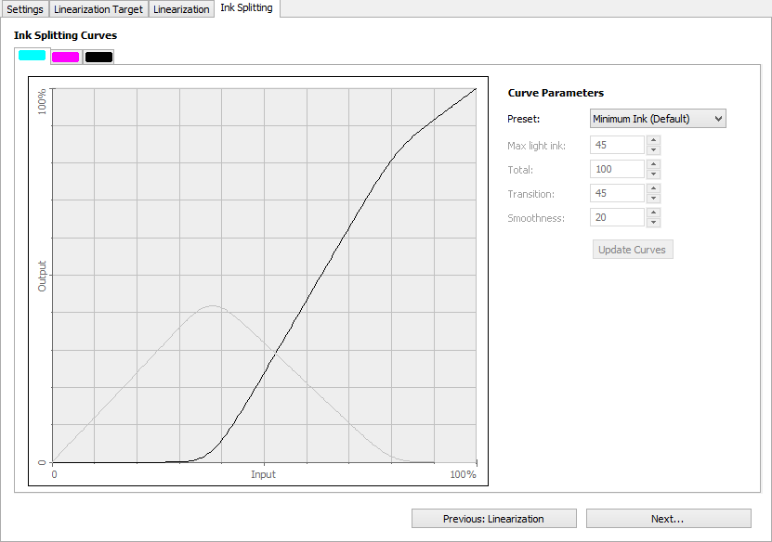Click into the Transition input field

617,193
